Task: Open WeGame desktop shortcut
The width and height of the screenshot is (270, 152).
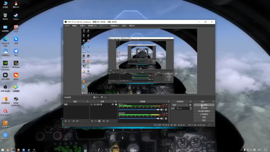Action: (16, 64)
